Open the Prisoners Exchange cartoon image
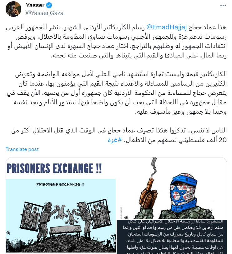This screenshot has height=254, width=232. click(x=61, y=216)
